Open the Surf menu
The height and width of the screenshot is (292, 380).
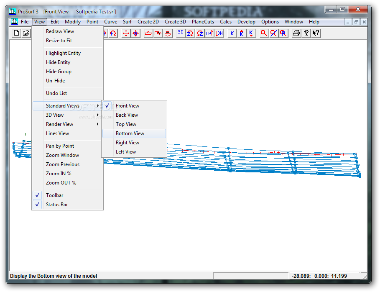pos(127,22)
